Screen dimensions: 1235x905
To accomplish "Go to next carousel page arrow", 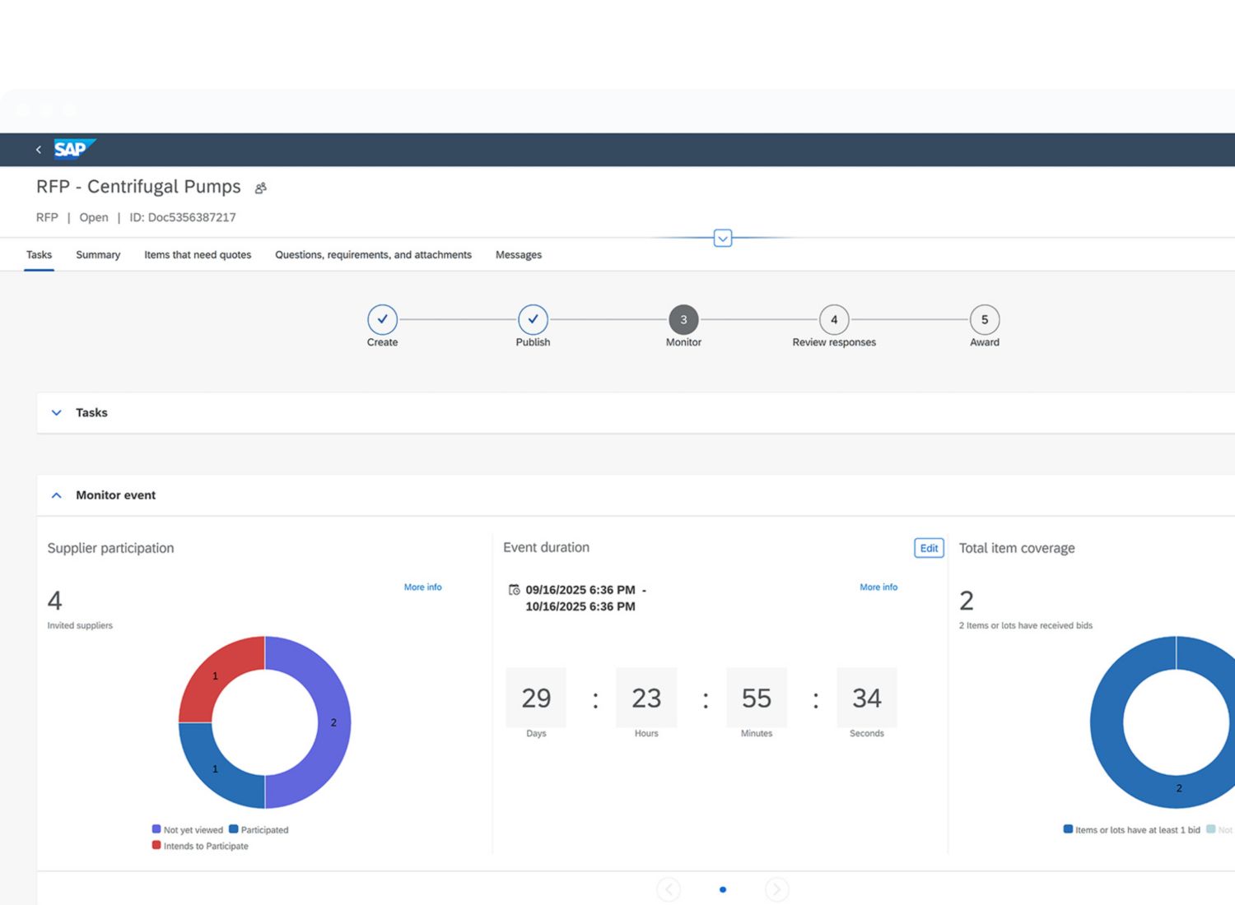I will point(776,889).
